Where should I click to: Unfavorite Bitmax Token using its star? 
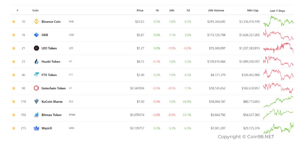pos(14,115)
